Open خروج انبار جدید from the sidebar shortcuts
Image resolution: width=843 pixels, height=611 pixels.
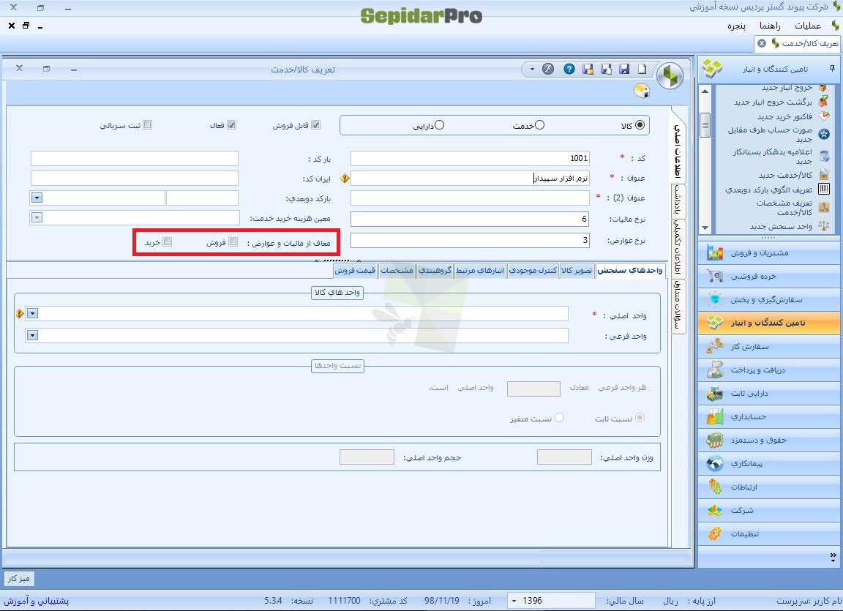point(787,88)
